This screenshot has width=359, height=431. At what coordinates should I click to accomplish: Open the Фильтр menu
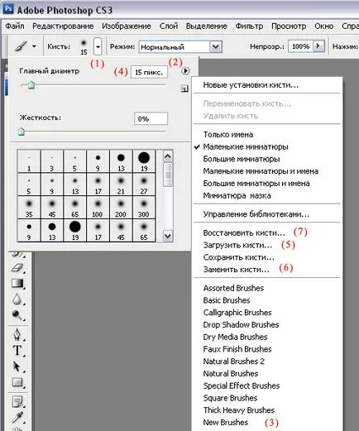pos(249,26)
